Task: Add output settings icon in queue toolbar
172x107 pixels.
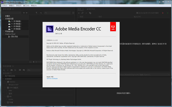Action: tap(83, 13)
